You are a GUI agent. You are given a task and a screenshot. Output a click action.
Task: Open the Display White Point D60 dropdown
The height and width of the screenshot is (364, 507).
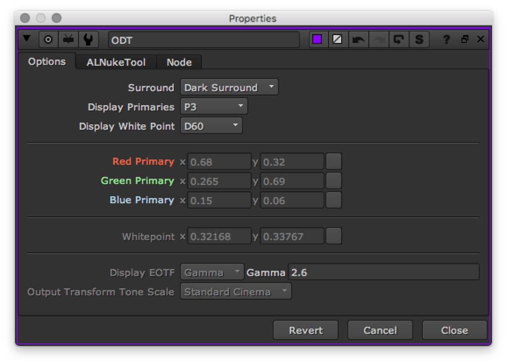click(211, 125)
